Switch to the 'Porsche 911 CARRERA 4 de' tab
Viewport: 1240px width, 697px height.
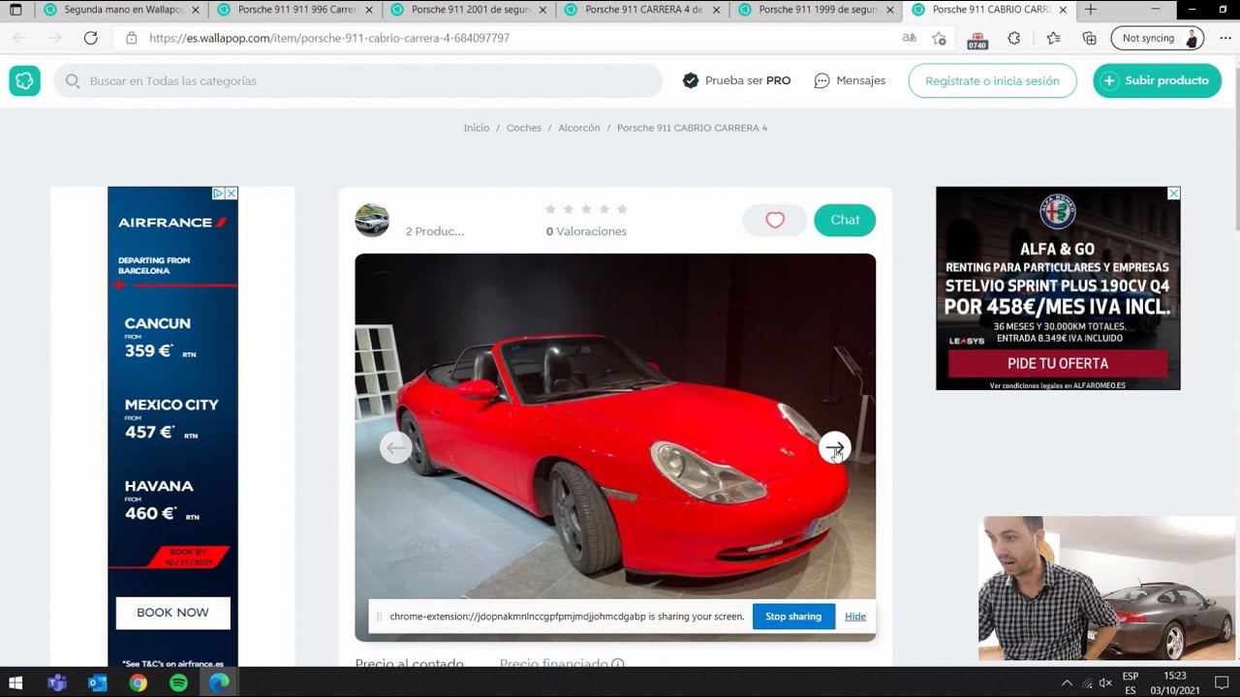[x=643, y=10]
